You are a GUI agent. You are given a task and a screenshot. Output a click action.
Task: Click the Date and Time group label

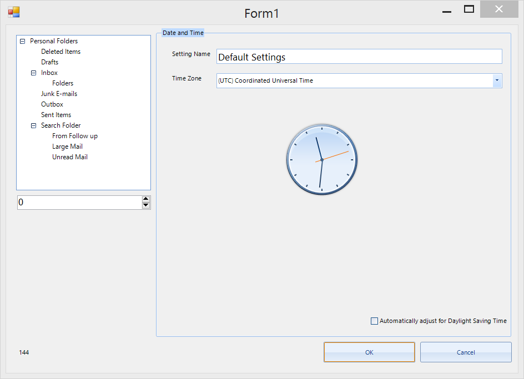pyautogui.click(x=183, y=33)
